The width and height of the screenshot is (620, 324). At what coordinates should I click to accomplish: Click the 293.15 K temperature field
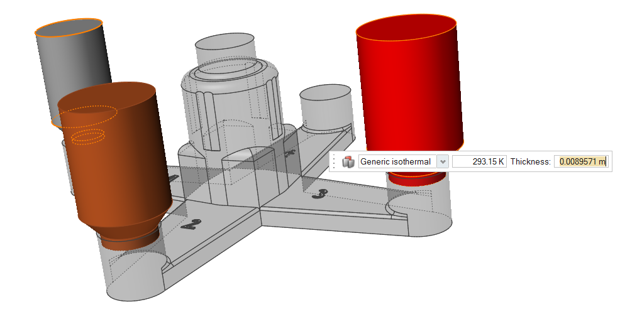click(479, 162)
